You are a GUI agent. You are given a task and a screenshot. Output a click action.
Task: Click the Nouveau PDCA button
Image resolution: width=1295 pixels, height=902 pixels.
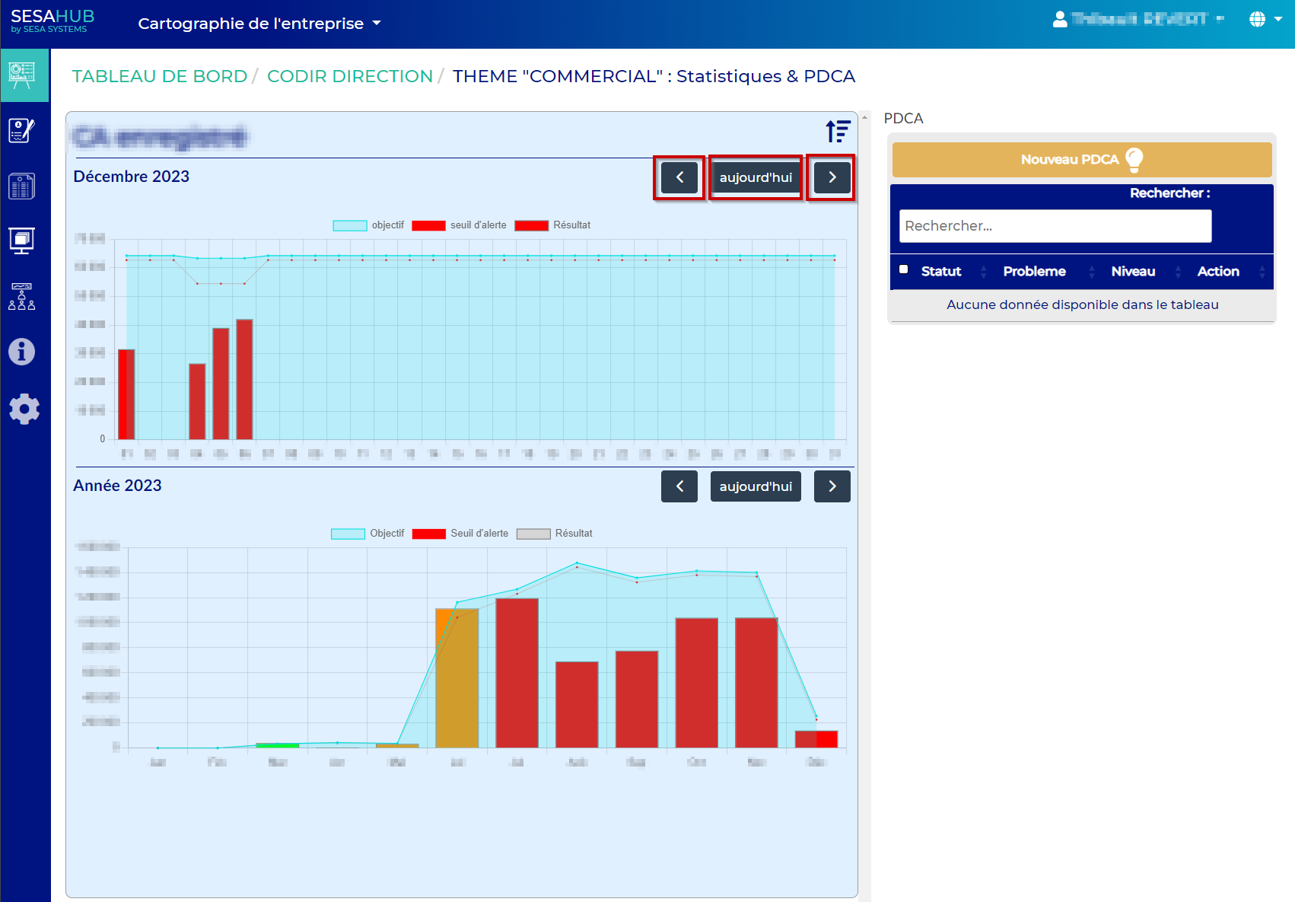[x=1081, y=160]
